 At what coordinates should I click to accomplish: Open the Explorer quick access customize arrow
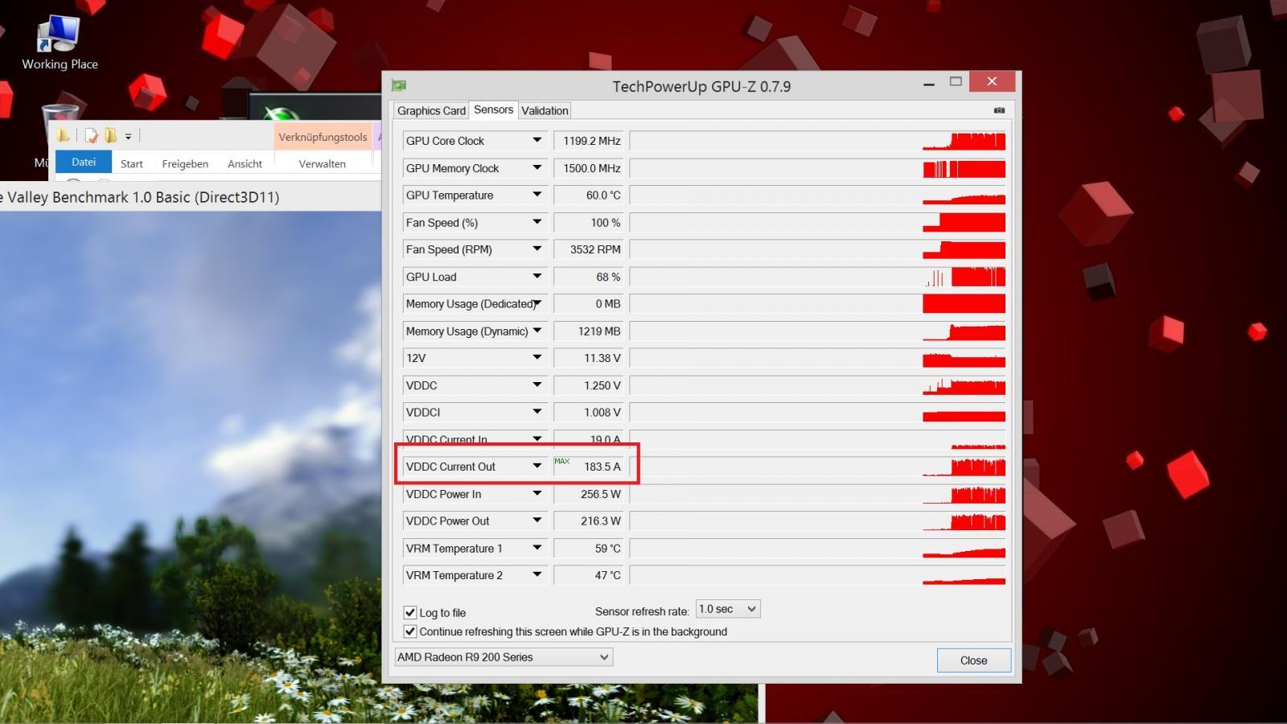[x=128, y=137]
